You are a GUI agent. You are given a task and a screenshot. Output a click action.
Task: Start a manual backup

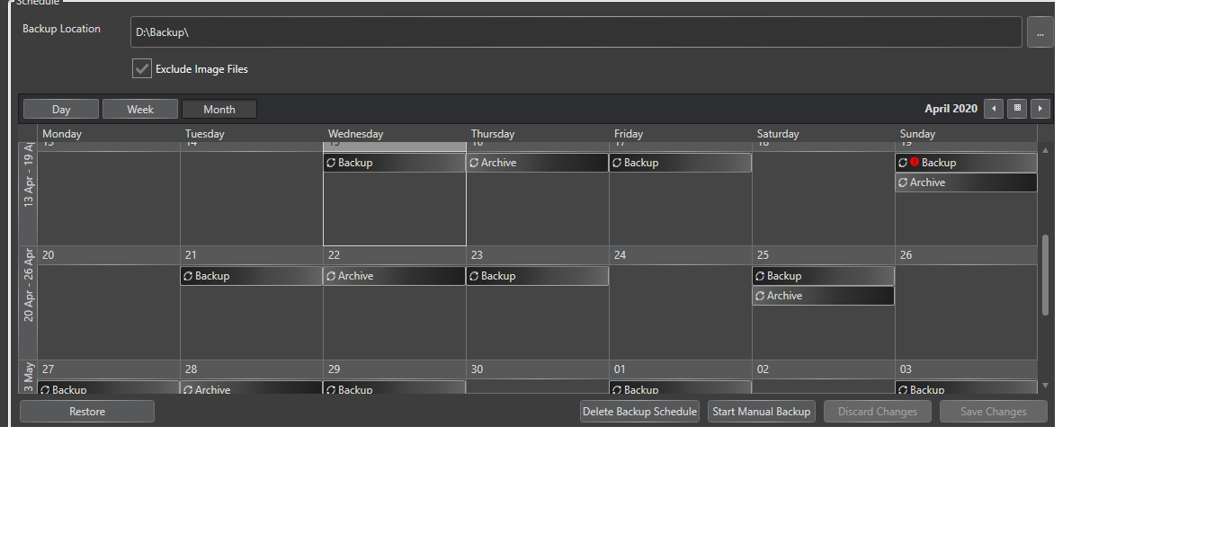(x=762, y=412)
